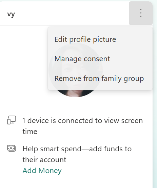The width and height of the screenshot is (157, 188).
Task: Click Remove from family group
Action: [x=100, y=79]
